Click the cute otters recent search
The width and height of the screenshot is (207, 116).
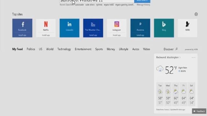pos(90,5)
